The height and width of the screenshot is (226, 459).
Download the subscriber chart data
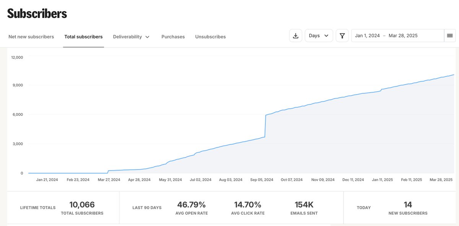point(296,36)
